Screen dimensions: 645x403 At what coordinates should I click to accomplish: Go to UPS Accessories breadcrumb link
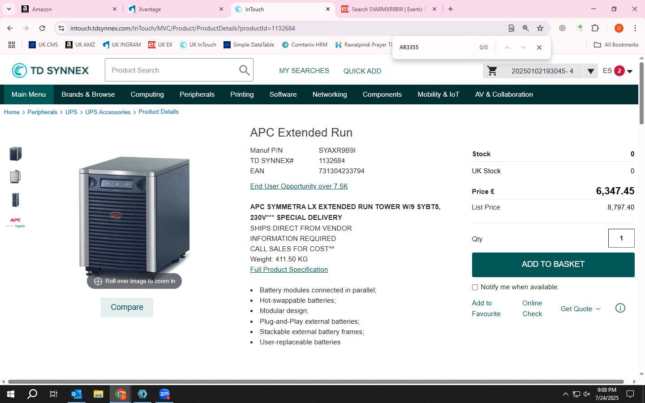(x=108, y=112)
